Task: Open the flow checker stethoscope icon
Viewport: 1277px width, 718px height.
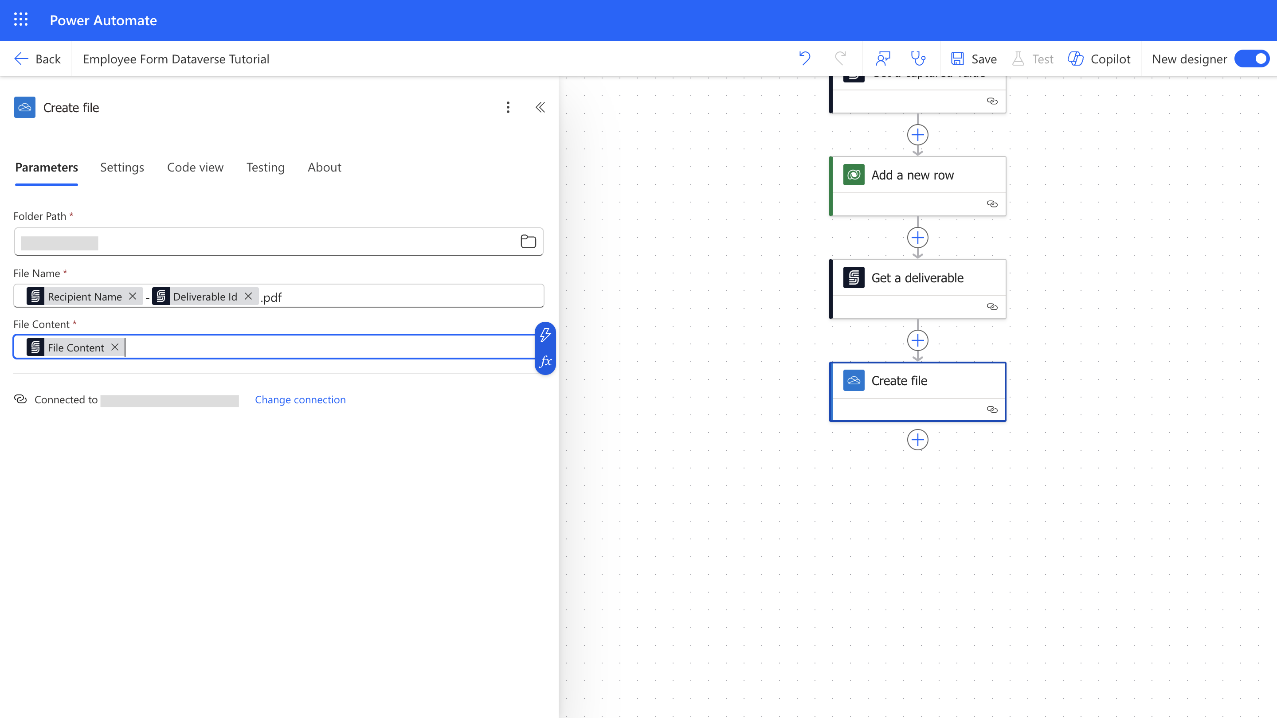Action: click(x=918, y=59)
